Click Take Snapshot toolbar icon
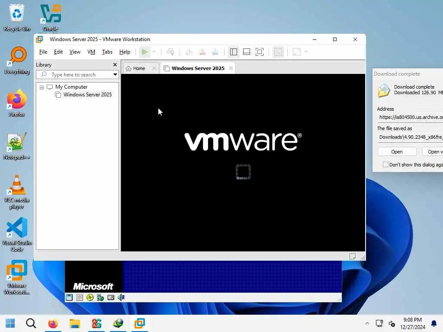The height and width of the screenshot is (332, 443). point(189,52)
